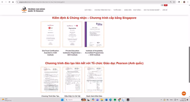190x102 pixels.
Task: Change the ENG input language
Action: tap(171, 100)
